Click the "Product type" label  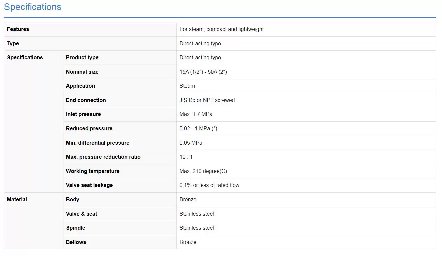(x=82, y=58)
